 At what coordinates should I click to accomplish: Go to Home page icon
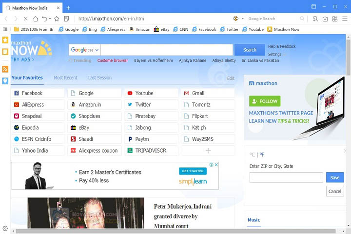[x=36, y=19]
